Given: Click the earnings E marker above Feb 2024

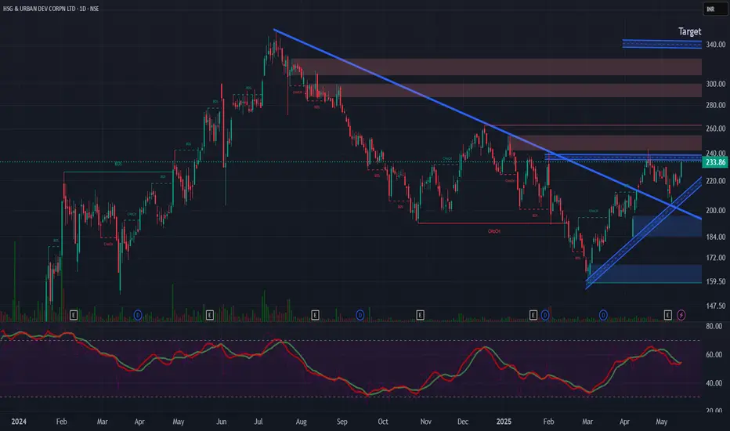Looking at the screenshot, I should point(73,316).
